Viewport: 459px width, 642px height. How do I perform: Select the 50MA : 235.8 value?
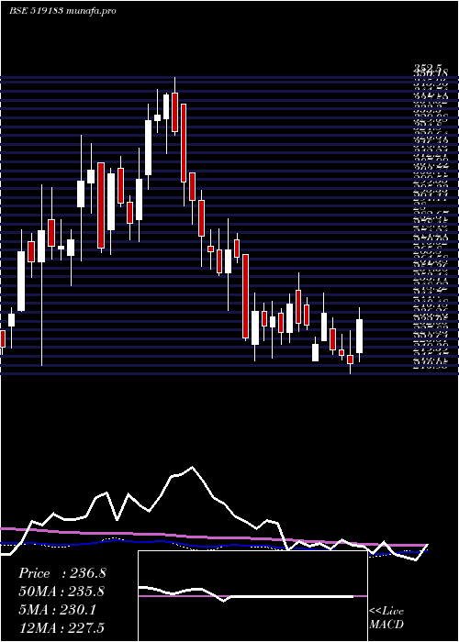(62, 592)
